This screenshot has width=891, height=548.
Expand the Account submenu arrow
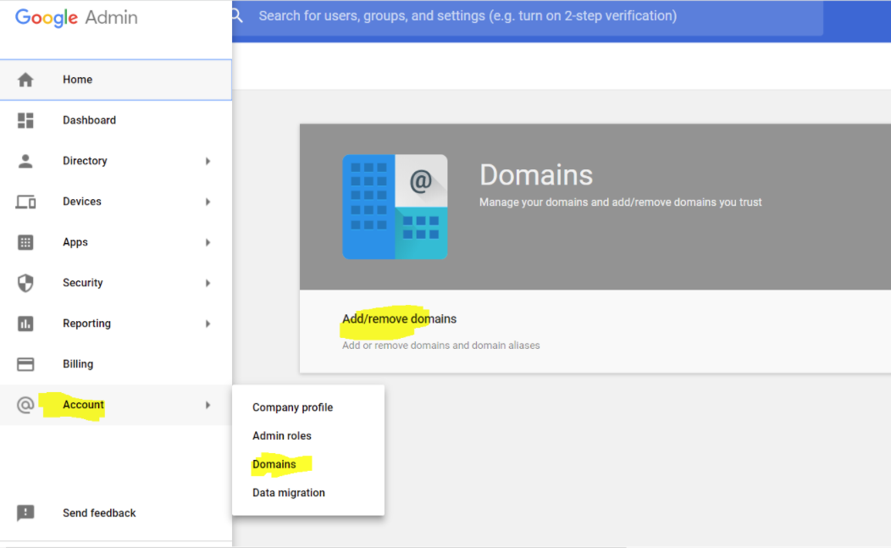point(208,406)
